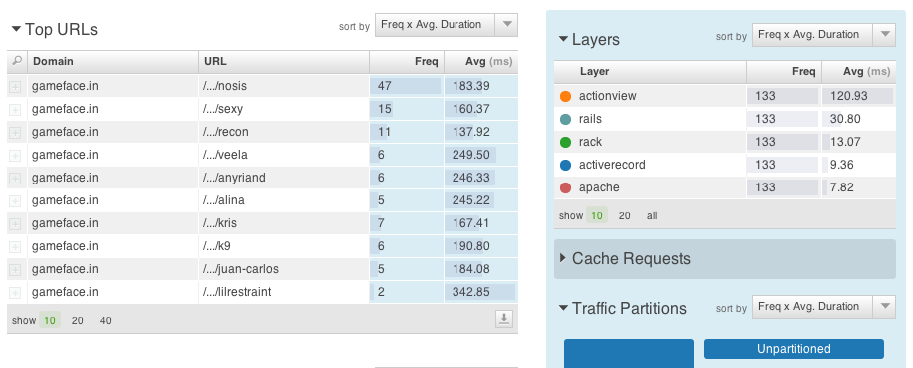Open the Layers sort by dropdown

(824, 35)
